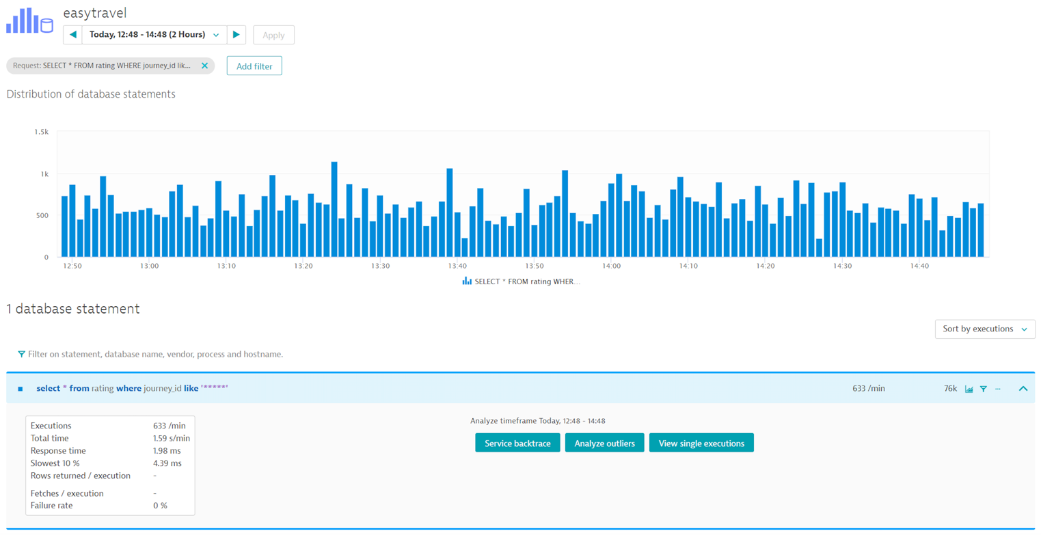Viewport: 1041px width, 535px height.
Task: Click the Service backtrace button
Action: pos(518,443)
